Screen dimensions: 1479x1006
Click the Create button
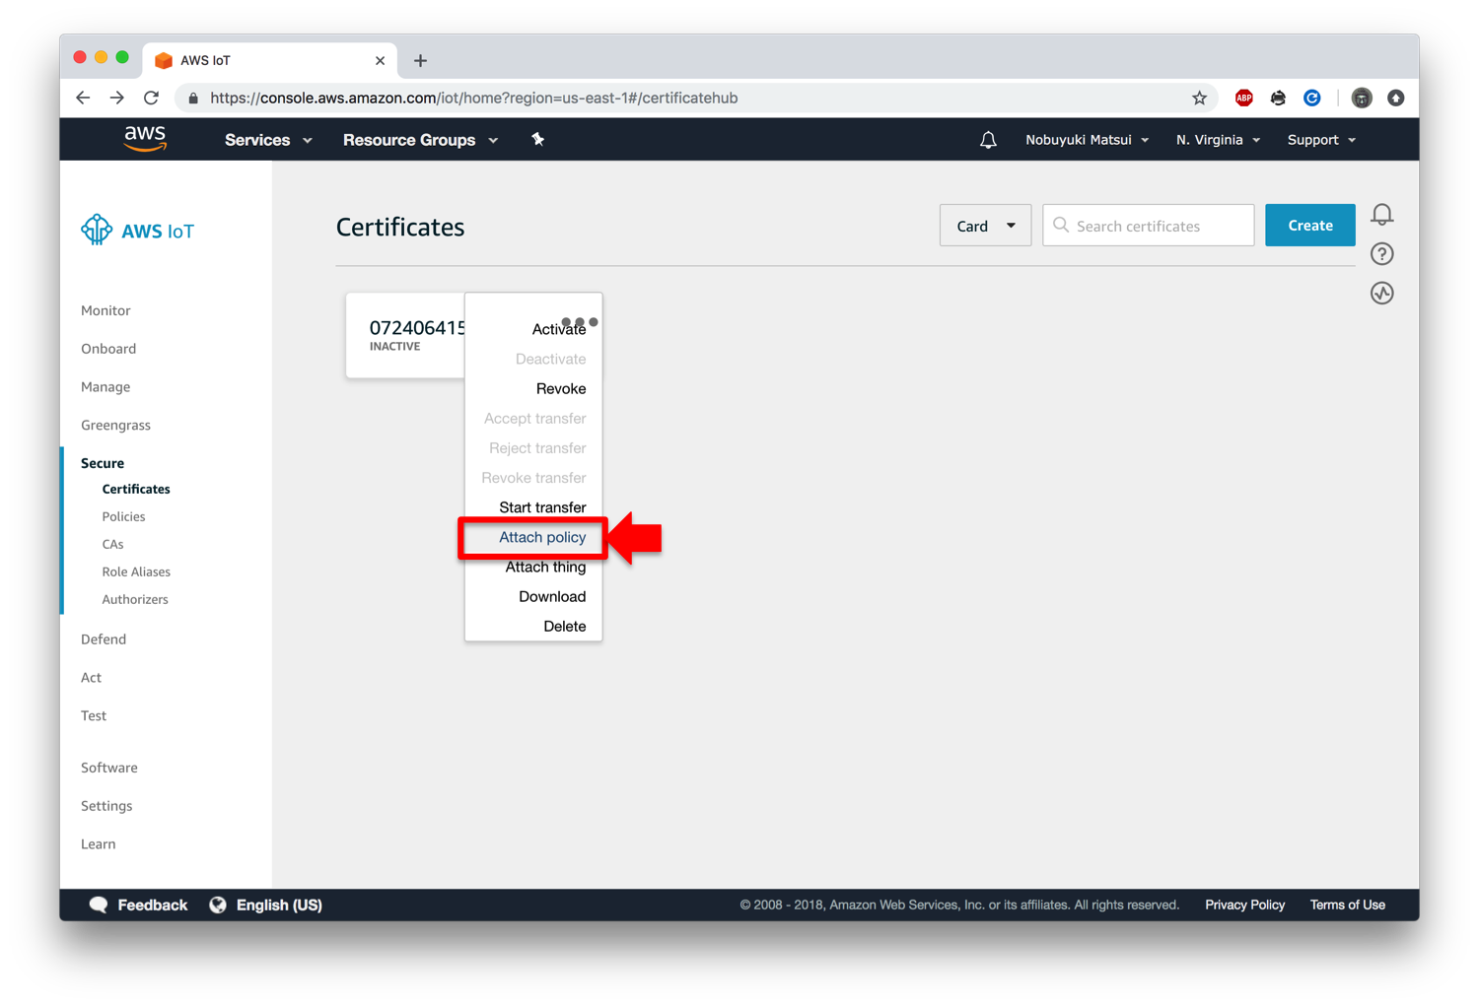1309,225
